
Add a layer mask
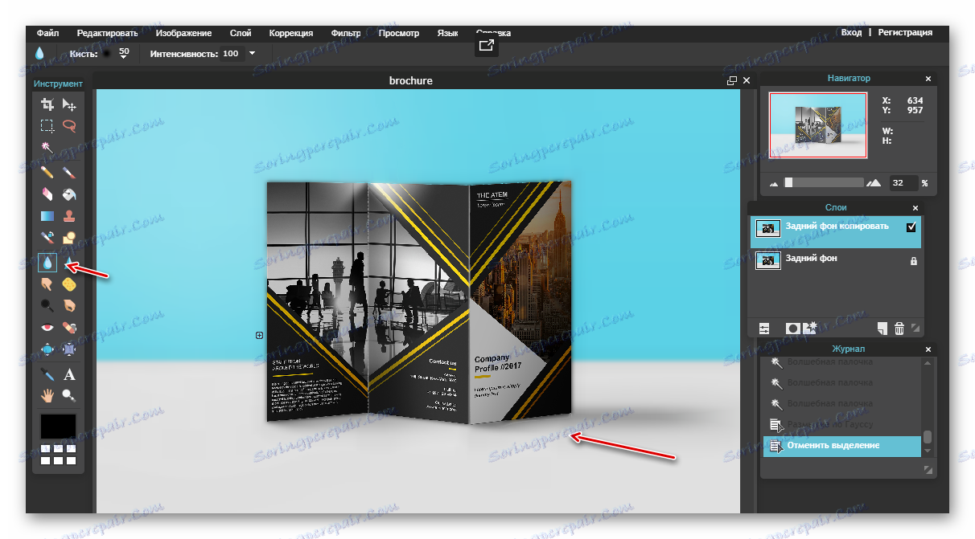pos(792,329)
